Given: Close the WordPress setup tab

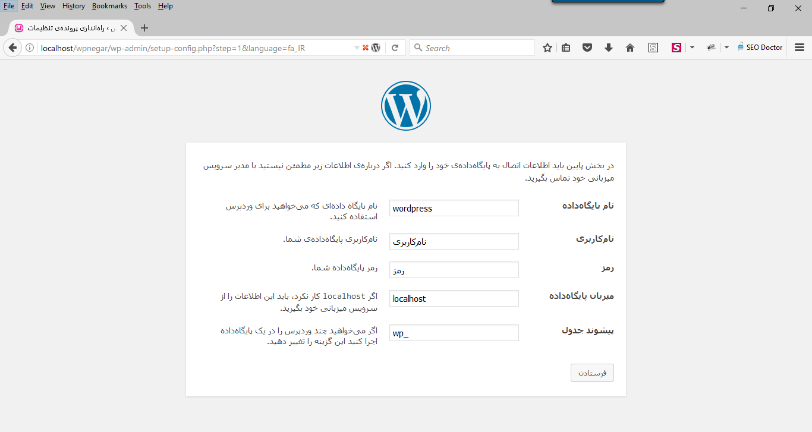Looking at the screenshot, I should (124, 28).
